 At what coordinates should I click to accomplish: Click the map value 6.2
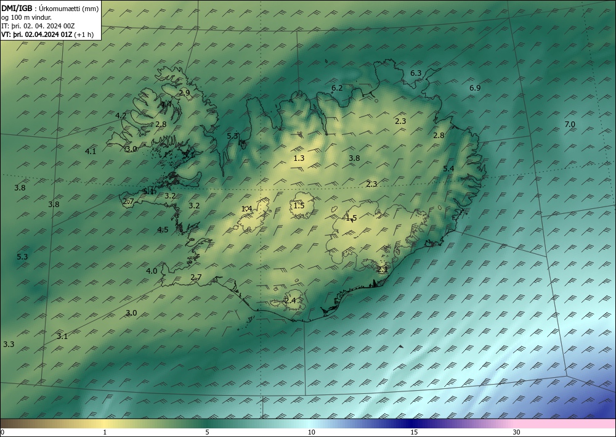click(337, 88)
